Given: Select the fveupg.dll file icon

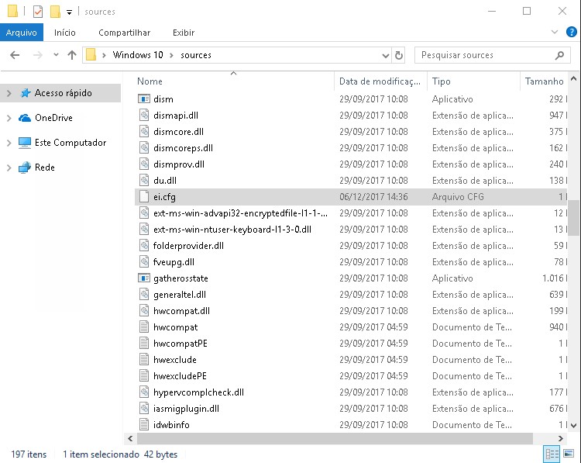Looking at the screenshot, I should [x=144, y=262].
